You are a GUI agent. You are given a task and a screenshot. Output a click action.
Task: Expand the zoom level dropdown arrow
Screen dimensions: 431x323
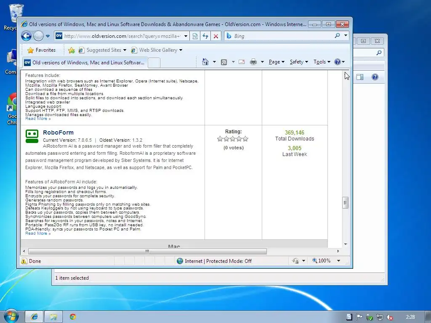pos(339,261)
